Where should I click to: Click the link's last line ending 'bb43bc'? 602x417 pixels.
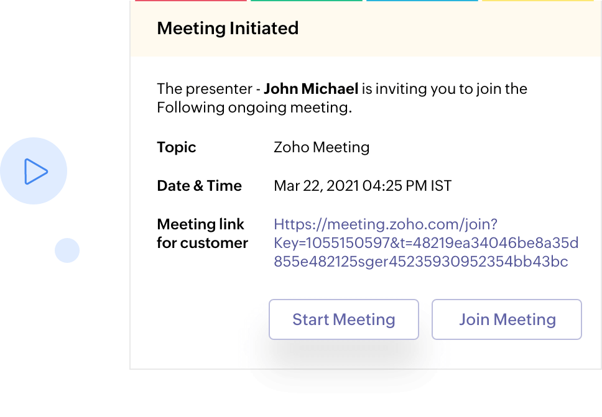pyautogui.click(x=421, y=262)
